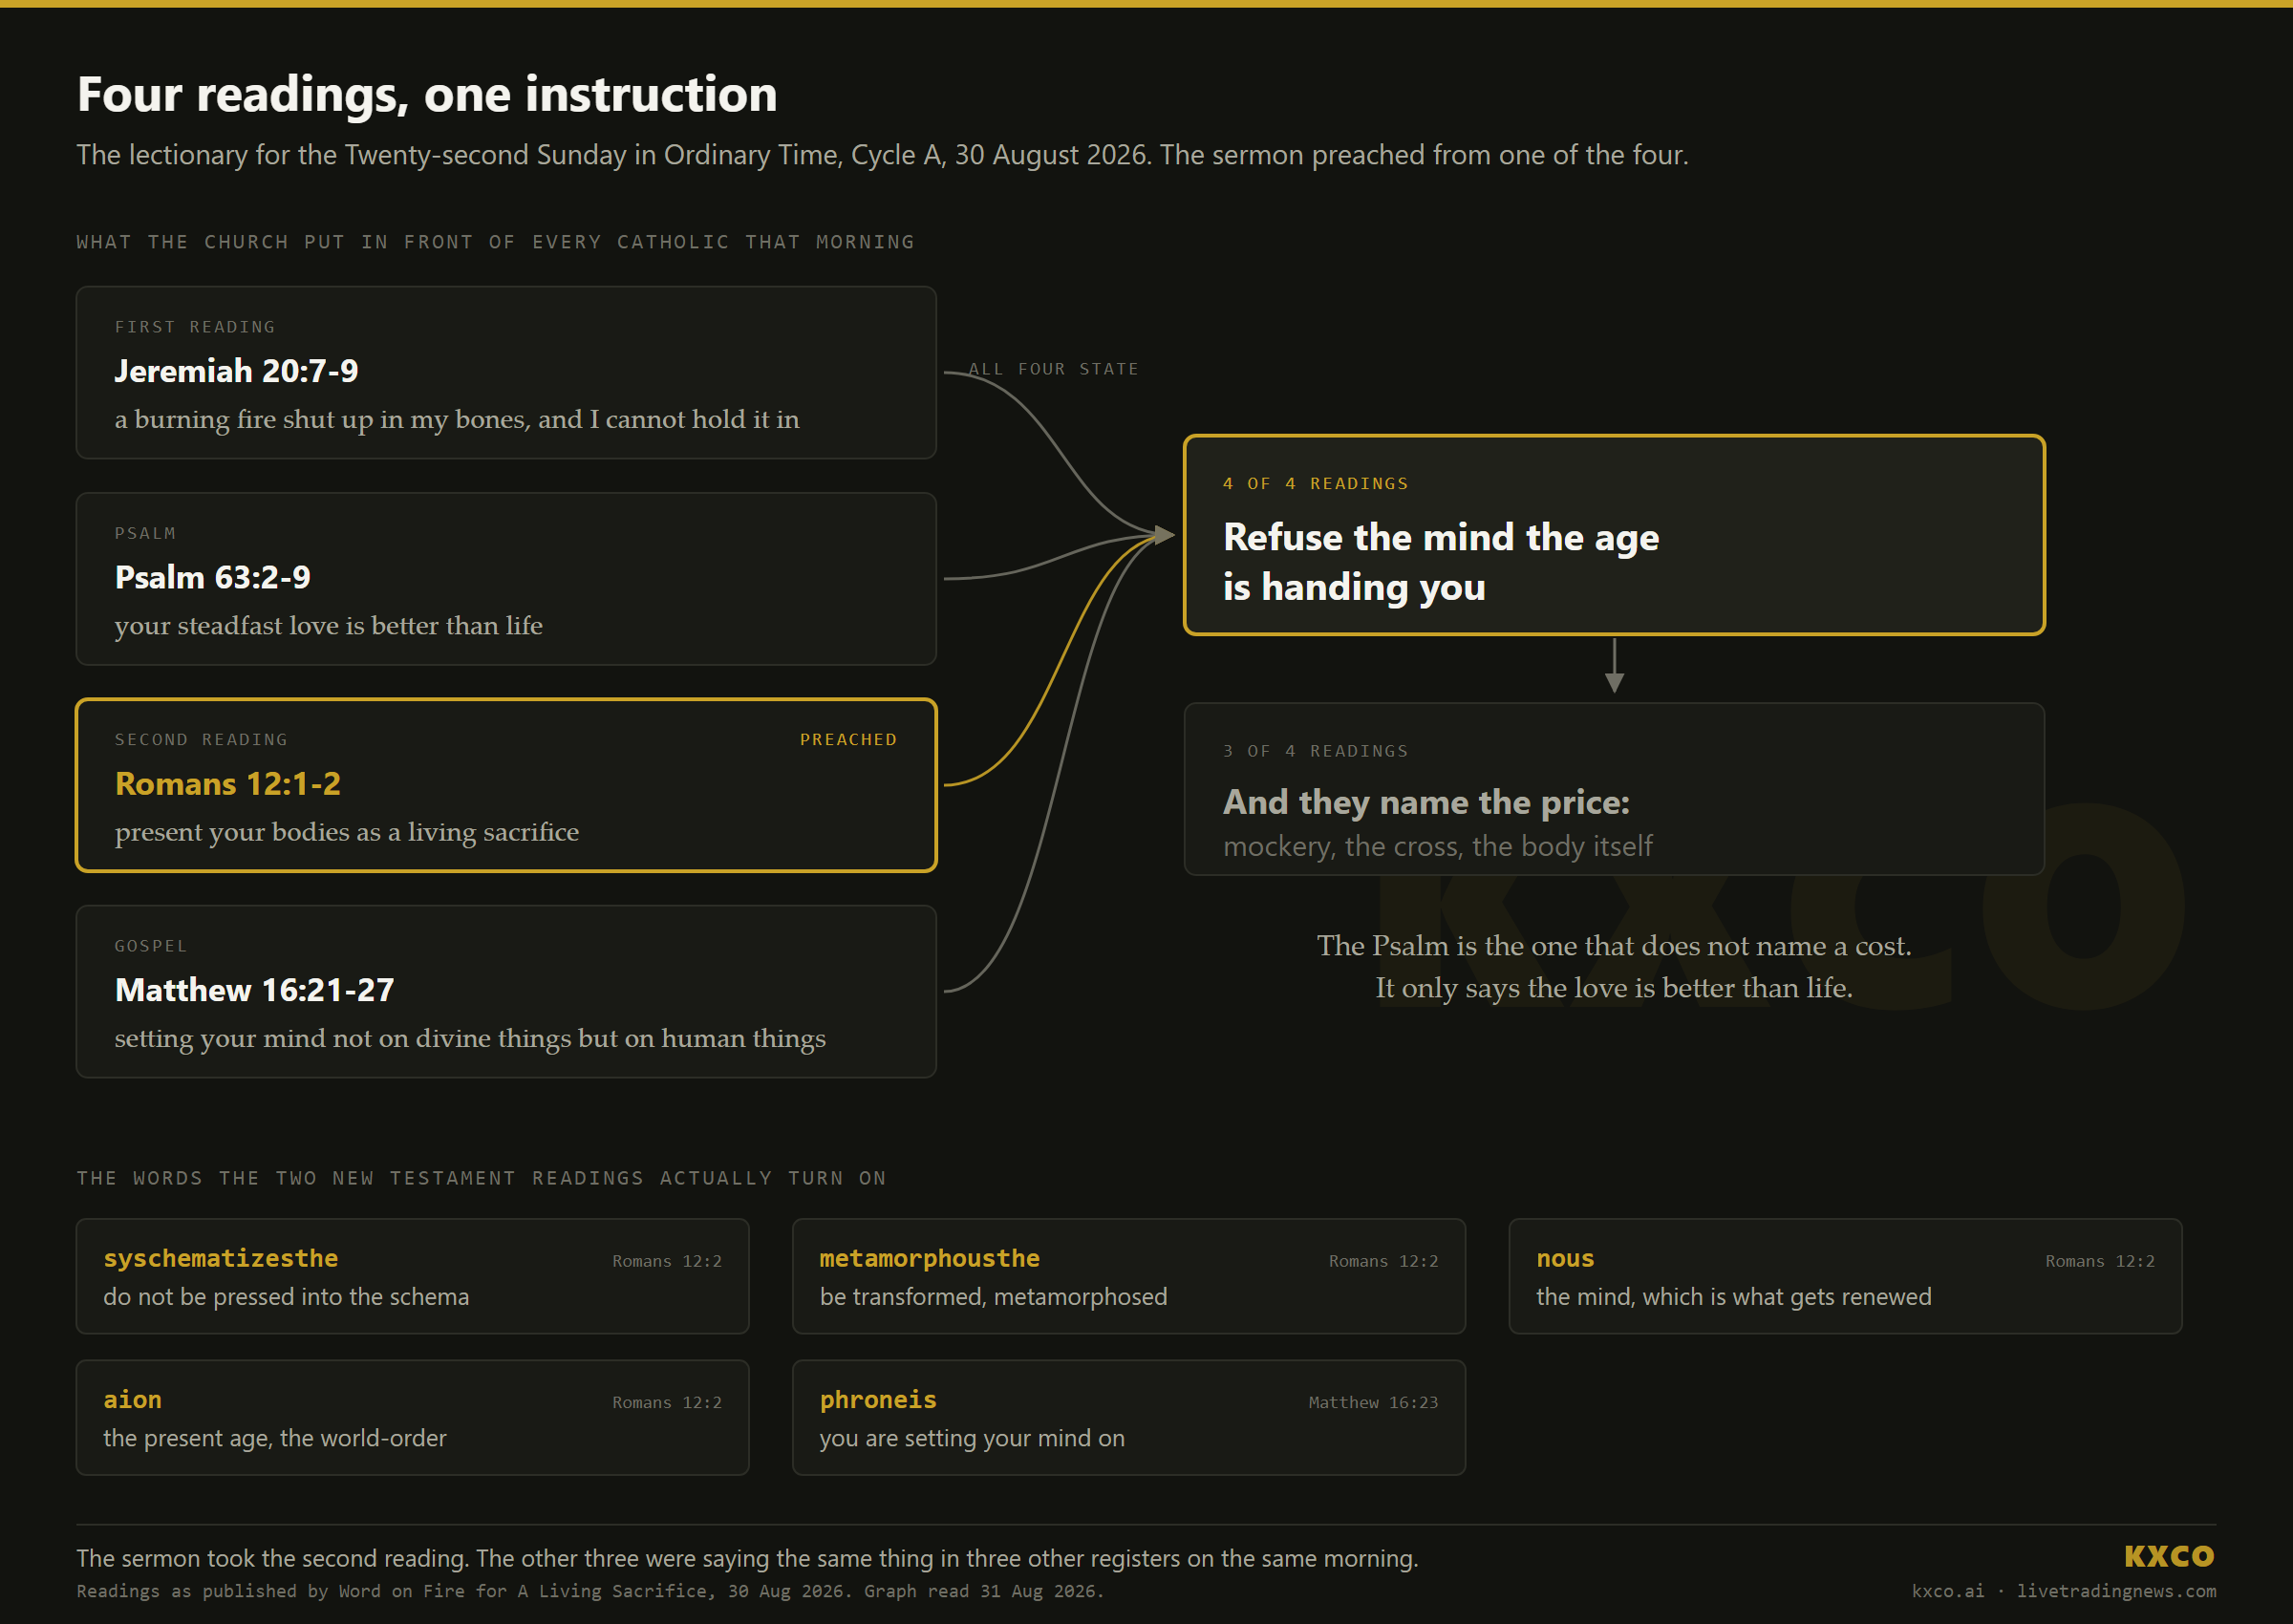Click the "Romans 12:2" citation on the nous card

(2100, 1261)
